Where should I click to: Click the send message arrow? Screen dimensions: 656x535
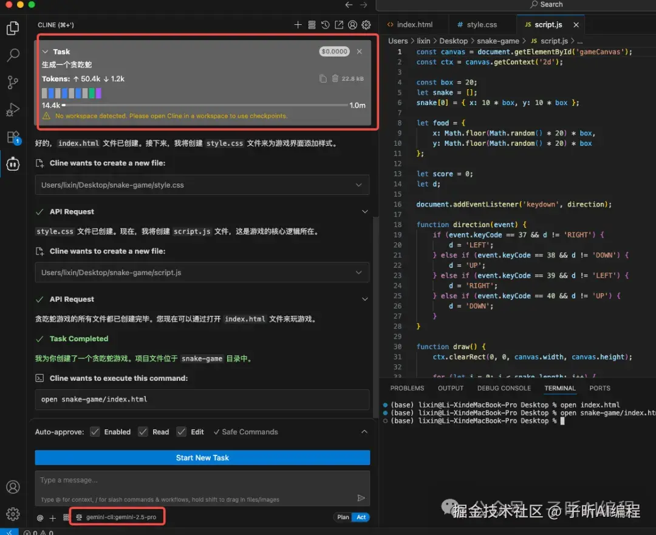point(361,498)
